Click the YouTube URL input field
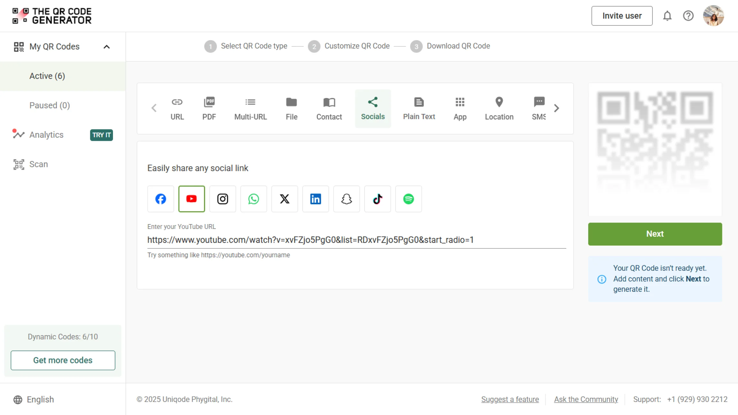Image resolution: width=738 pixels, height=415 pixels. 356,240
